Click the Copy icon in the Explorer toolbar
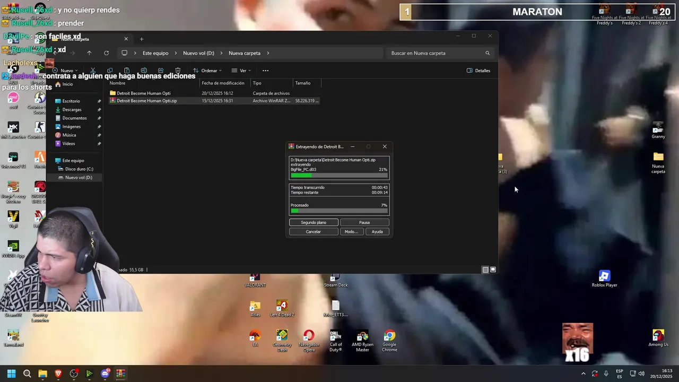This screenshot has height=382, width=679. (x=110, y=71)
